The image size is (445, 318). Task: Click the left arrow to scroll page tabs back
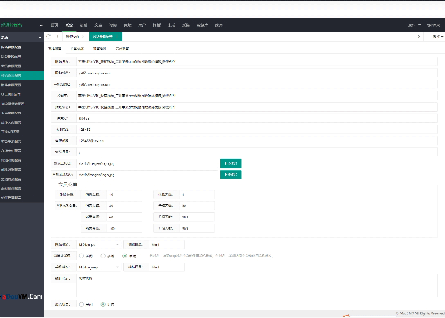58,37
